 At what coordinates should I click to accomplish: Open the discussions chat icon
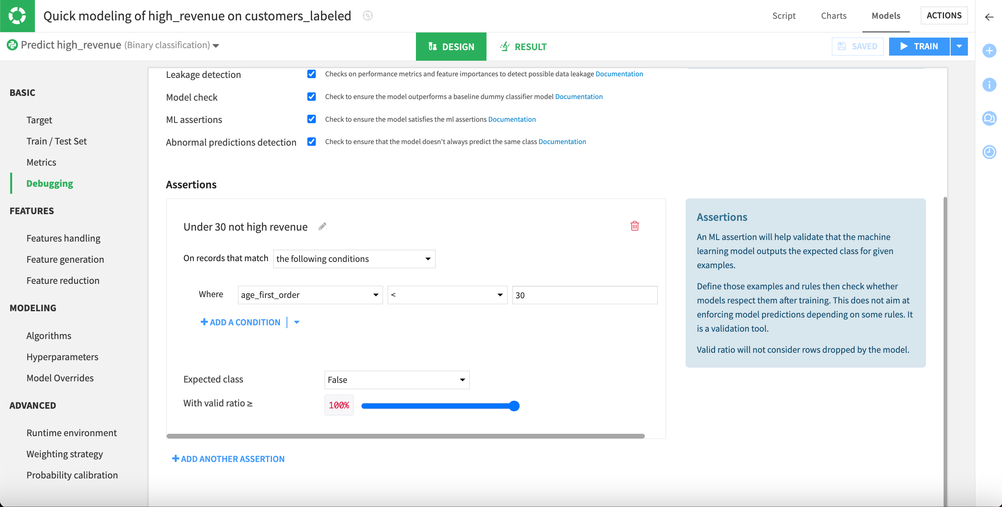point(989,118)
